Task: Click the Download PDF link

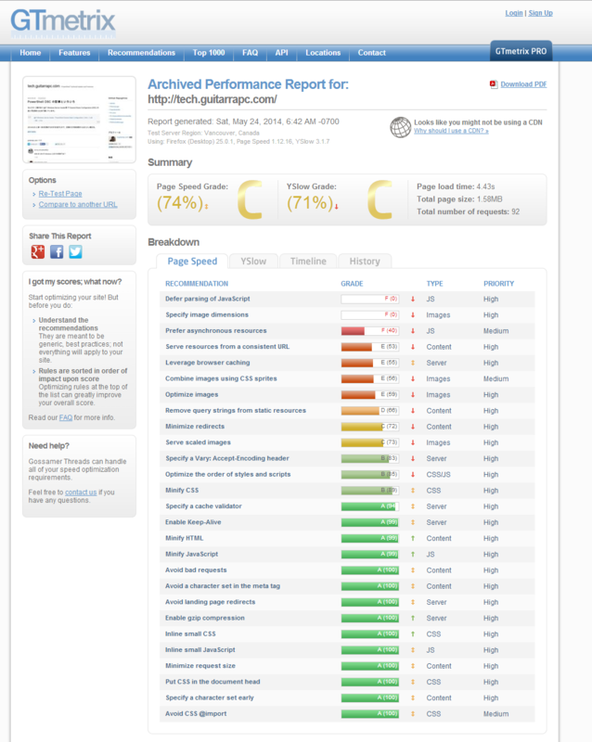Action: click(523, 84)
